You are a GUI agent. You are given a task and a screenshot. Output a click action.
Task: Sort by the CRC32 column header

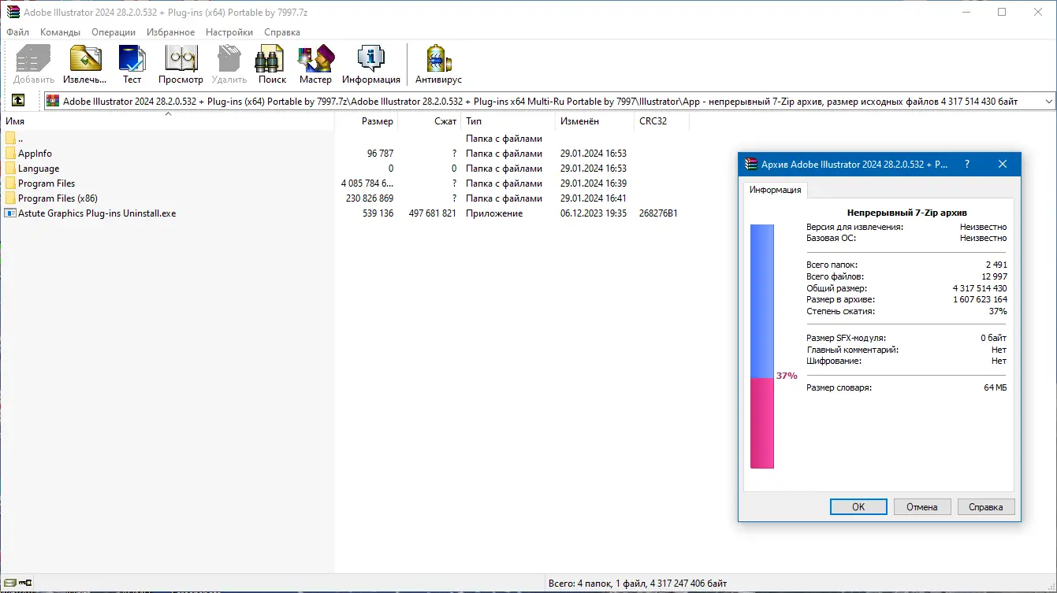(x=661, y=121)
